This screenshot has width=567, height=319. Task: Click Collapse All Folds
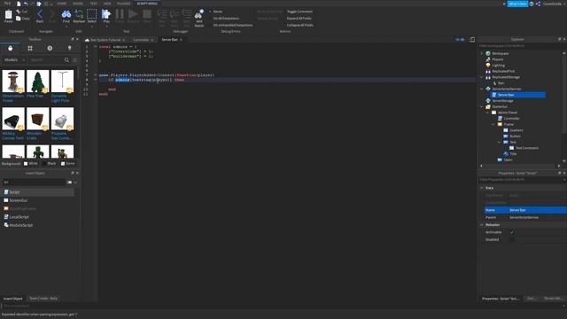tap(300, 25)
